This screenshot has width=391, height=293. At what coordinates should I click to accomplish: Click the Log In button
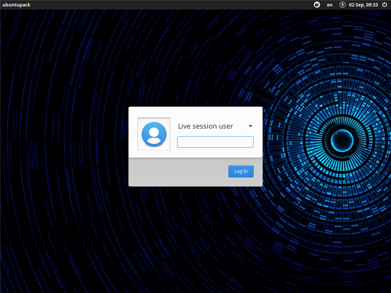241,171
